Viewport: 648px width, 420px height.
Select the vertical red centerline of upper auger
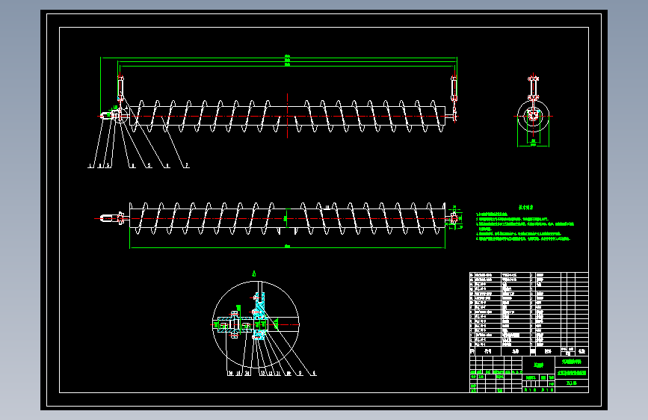coord(287,116)
